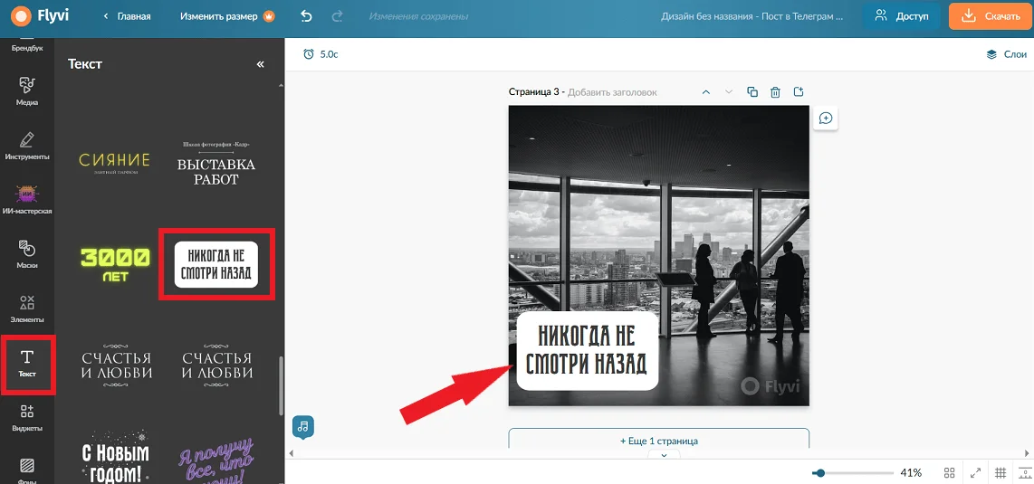Click the Изменения сохранены status text
This screenshot has height=484, width=1034.
point(418,16)
